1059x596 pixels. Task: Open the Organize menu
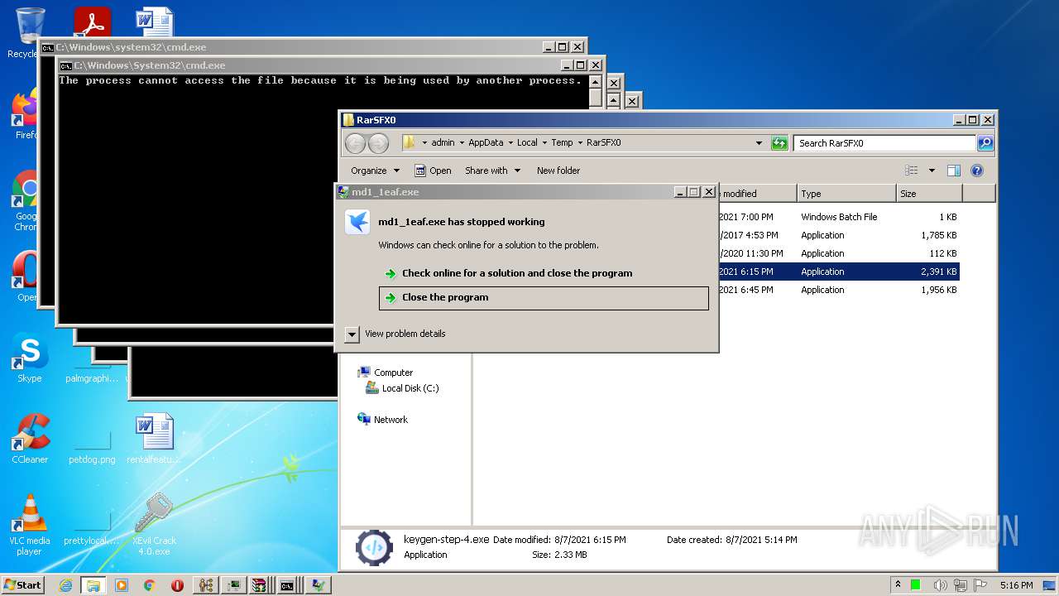tap(375, 171)
